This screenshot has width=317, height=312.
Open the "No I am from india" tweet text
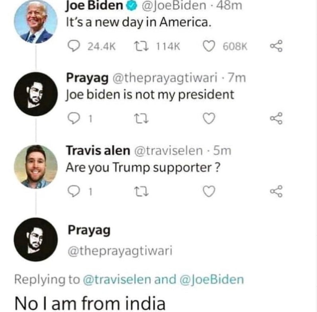pyautogui.click(x=90, y=303)
